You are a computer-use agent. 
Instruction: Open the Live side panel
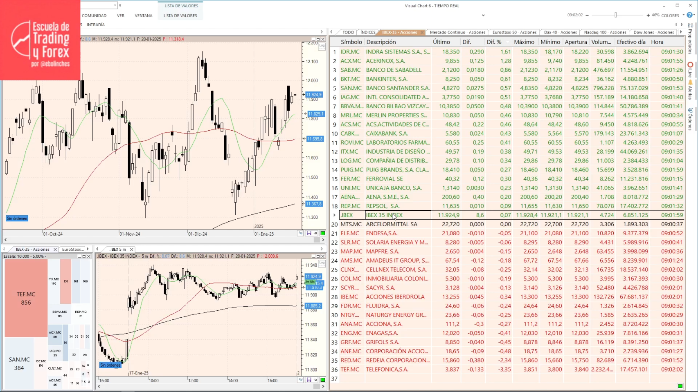point(690,69)
